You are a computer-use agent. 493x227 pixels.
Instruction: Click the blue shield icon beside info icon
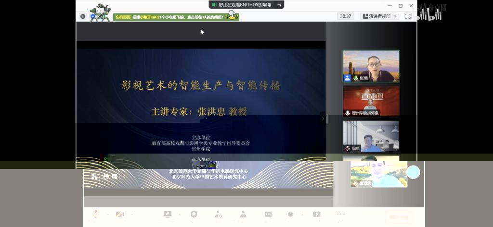(x=93, y=16)
